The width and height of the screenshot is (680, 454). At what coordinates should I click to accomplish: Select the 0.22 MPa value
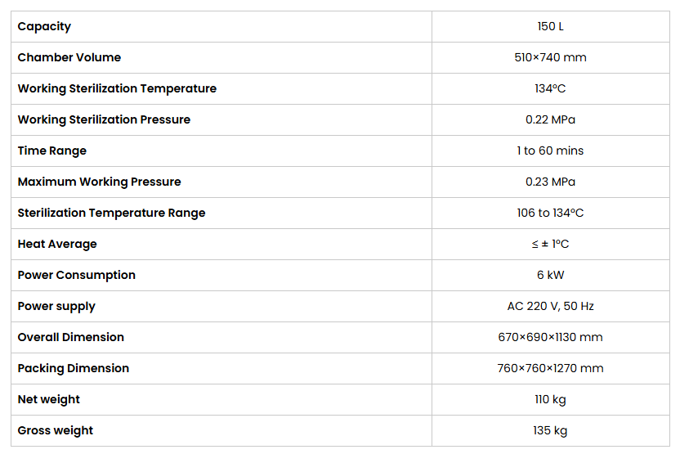(x=550, y=119)
